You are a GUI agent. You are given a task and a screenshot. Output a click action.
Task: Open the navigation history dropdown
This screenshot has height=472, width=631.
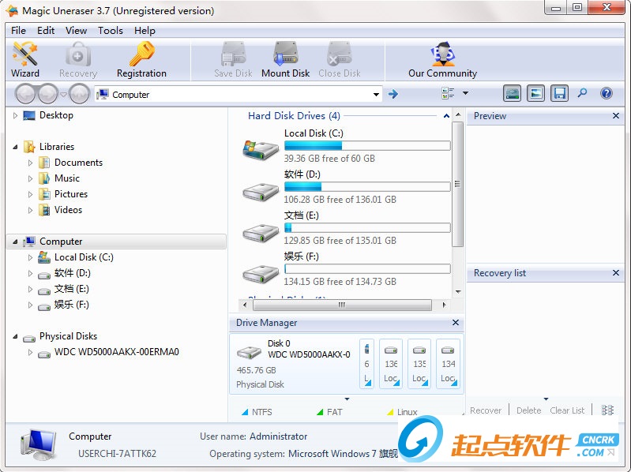tap(64, 95)
